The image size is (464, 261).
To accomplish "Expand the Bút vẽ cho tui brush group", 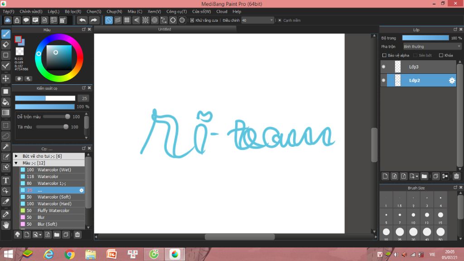I will [16, 156].
